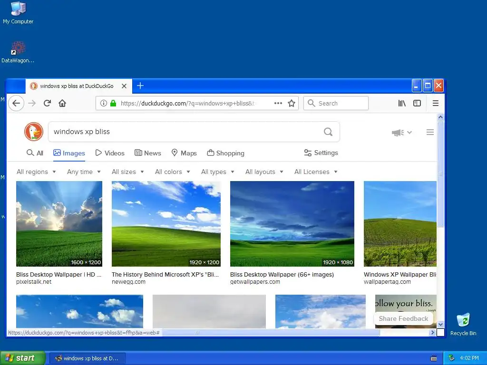Expand the chevron beside the megaphone

click(x=409, y=133)
